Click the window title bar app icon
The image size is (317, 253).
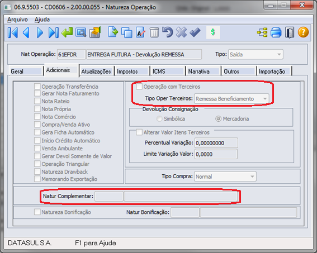8,7
